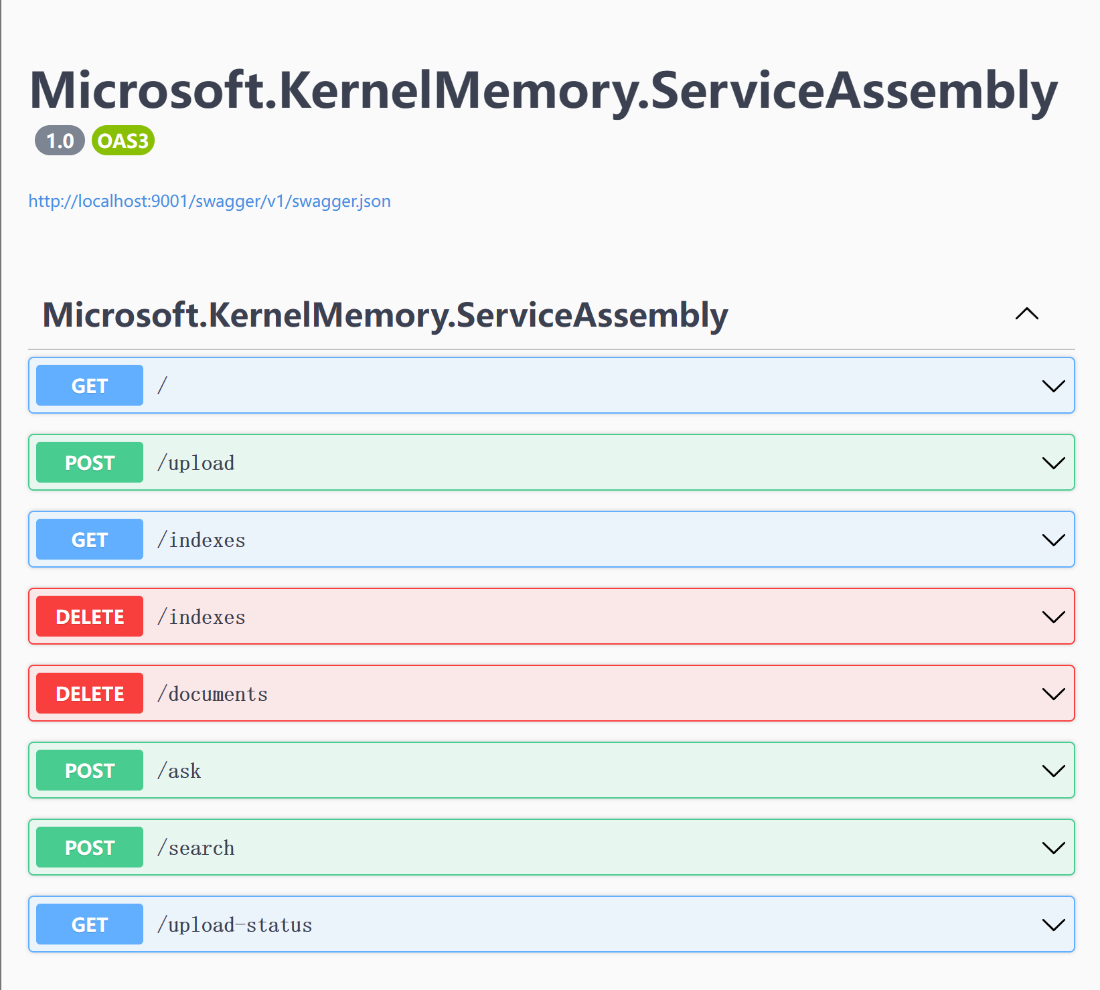Screen dimensions: 1100x990
Task: Expand the POST /upload chevron
Action: click(1053, 463)
